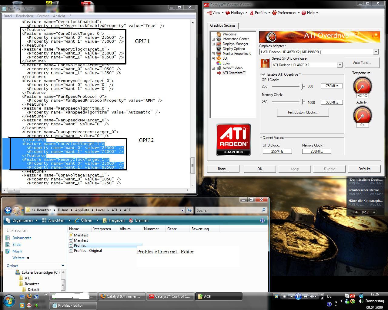The width and height of the screenshot is (388, 310).
Task: Click the Auto-Tune button
Action: (x=362, y=63)
